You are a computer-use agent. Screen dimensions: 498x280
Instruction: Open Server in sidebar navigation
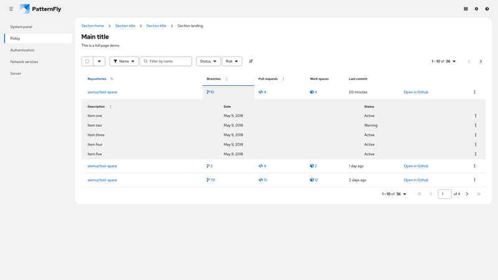[x=38, y=73]
